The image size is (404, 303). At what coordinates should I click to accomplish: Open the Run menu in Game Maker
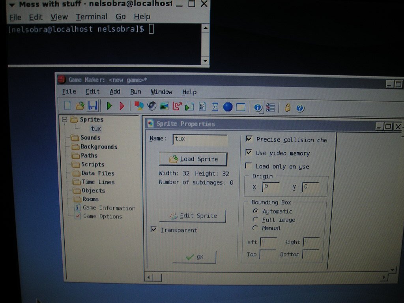pyautogui.click(x=135, y=92)
